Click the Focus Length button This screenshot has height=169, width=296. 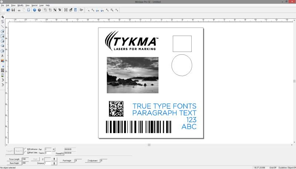14,159
